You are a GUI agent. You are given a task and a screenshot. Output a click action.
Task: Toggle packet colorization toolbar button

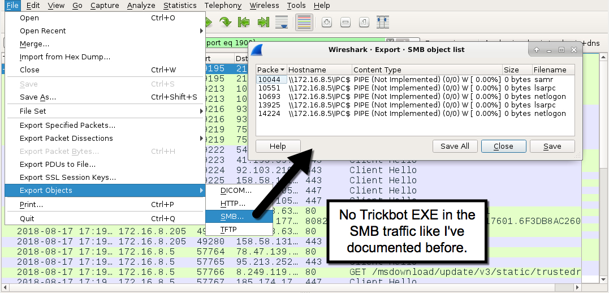304,22
